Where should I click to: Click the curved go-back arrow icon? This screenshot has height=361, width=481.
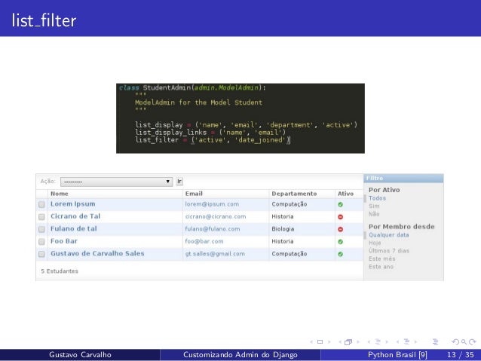coord(455,341)
